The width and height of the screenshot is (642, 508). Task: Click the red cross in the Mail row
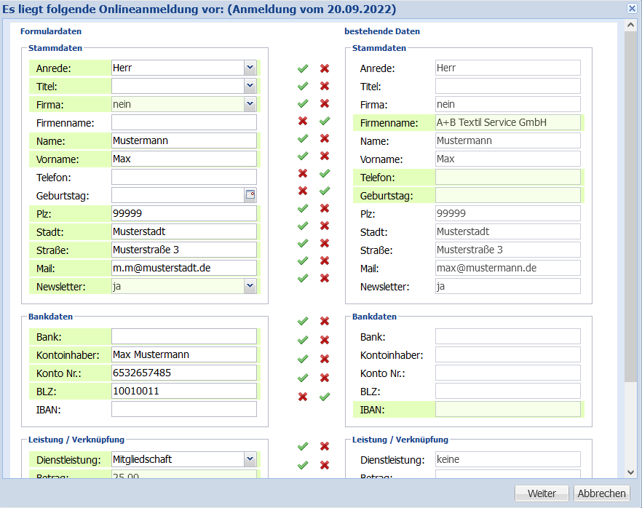(325, 261)
